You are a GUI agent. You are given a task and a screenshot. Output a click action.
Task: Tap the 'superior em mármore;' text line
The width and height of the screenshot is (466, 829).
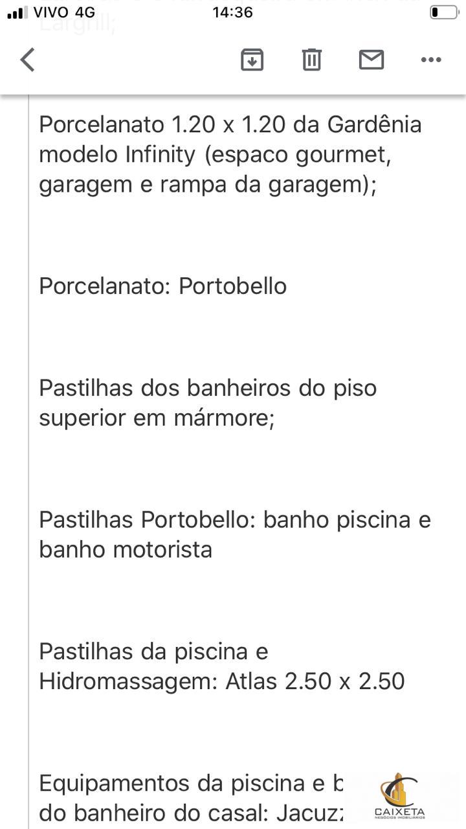(157, 418)
